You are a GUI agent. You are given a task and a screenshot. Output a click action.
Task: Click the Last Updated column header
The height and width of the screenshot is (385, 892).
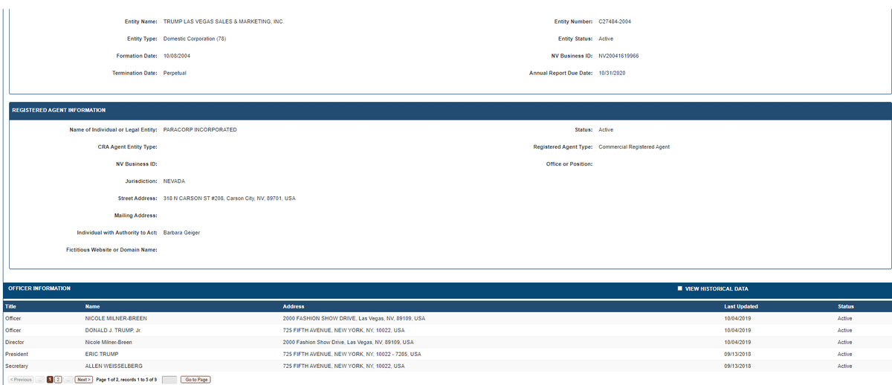[741, 306]
